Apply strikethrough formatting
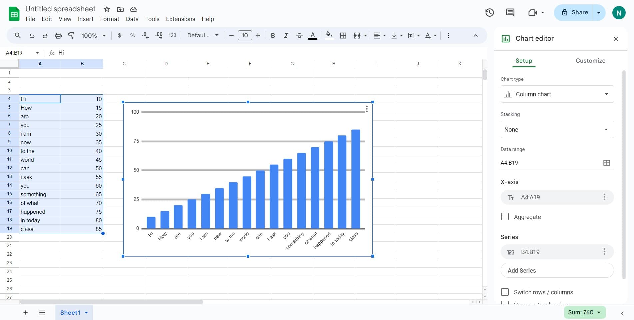Image resolution: width=634 pixels, height=320 pixels. point(299,35)
